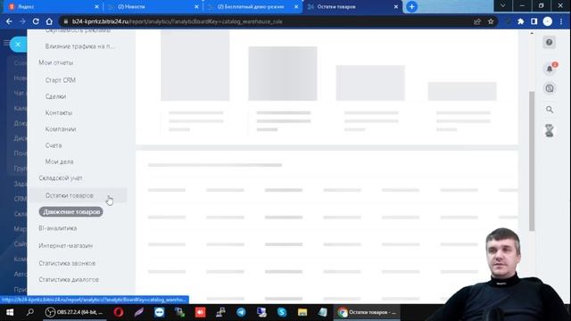The image size is (571, 321).
Task: Open File Explorer in the taskbar
Action: coord(302,312)
